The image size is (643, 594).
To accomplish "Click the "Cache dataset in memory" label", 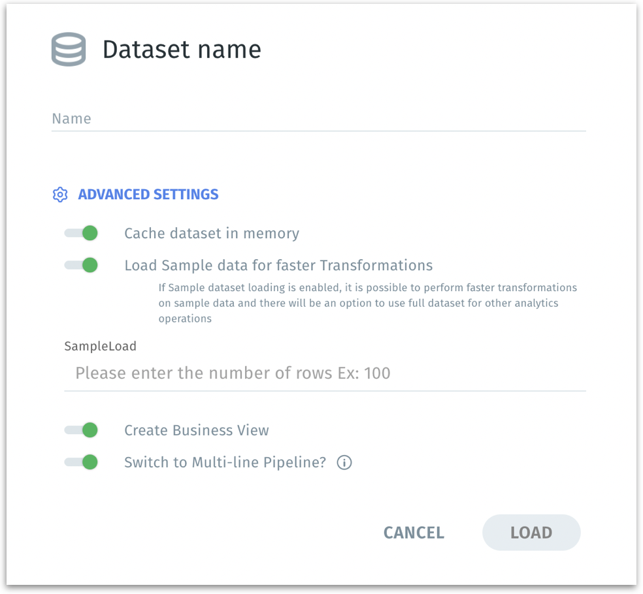I will coord(212,233).
